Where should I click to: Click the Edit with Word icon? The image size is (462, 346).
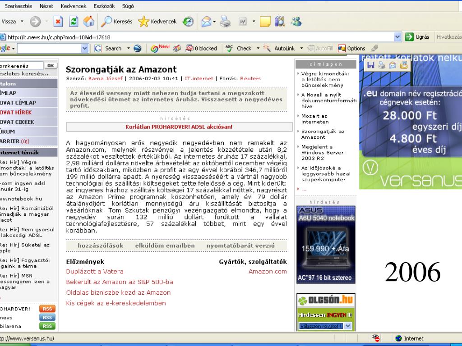coord(242,22)
